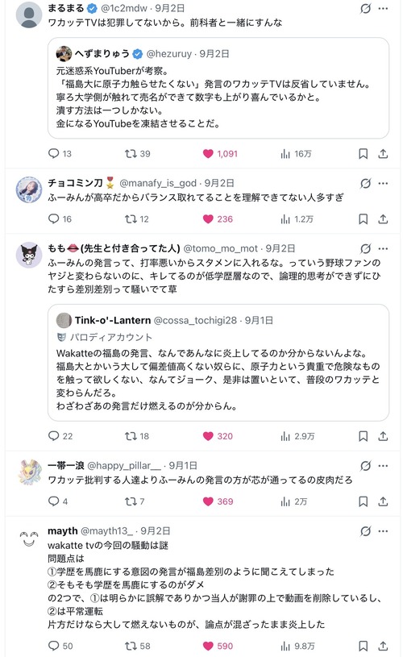Open mayth's profile via username
This screenshot has width=403, height=657.
click(106, 531)
